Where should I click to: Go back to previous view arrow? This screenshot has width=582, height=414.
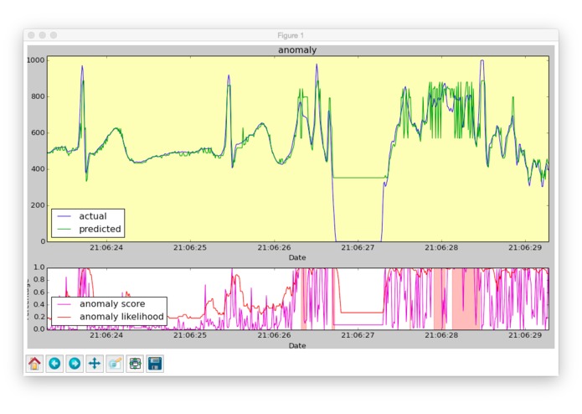pyautogui.click(x=54, y=364)
